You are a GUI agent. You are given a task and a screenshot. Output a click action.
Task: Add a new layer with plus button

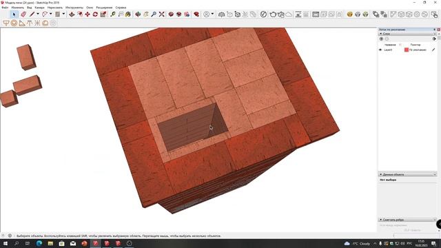[381, 39]
